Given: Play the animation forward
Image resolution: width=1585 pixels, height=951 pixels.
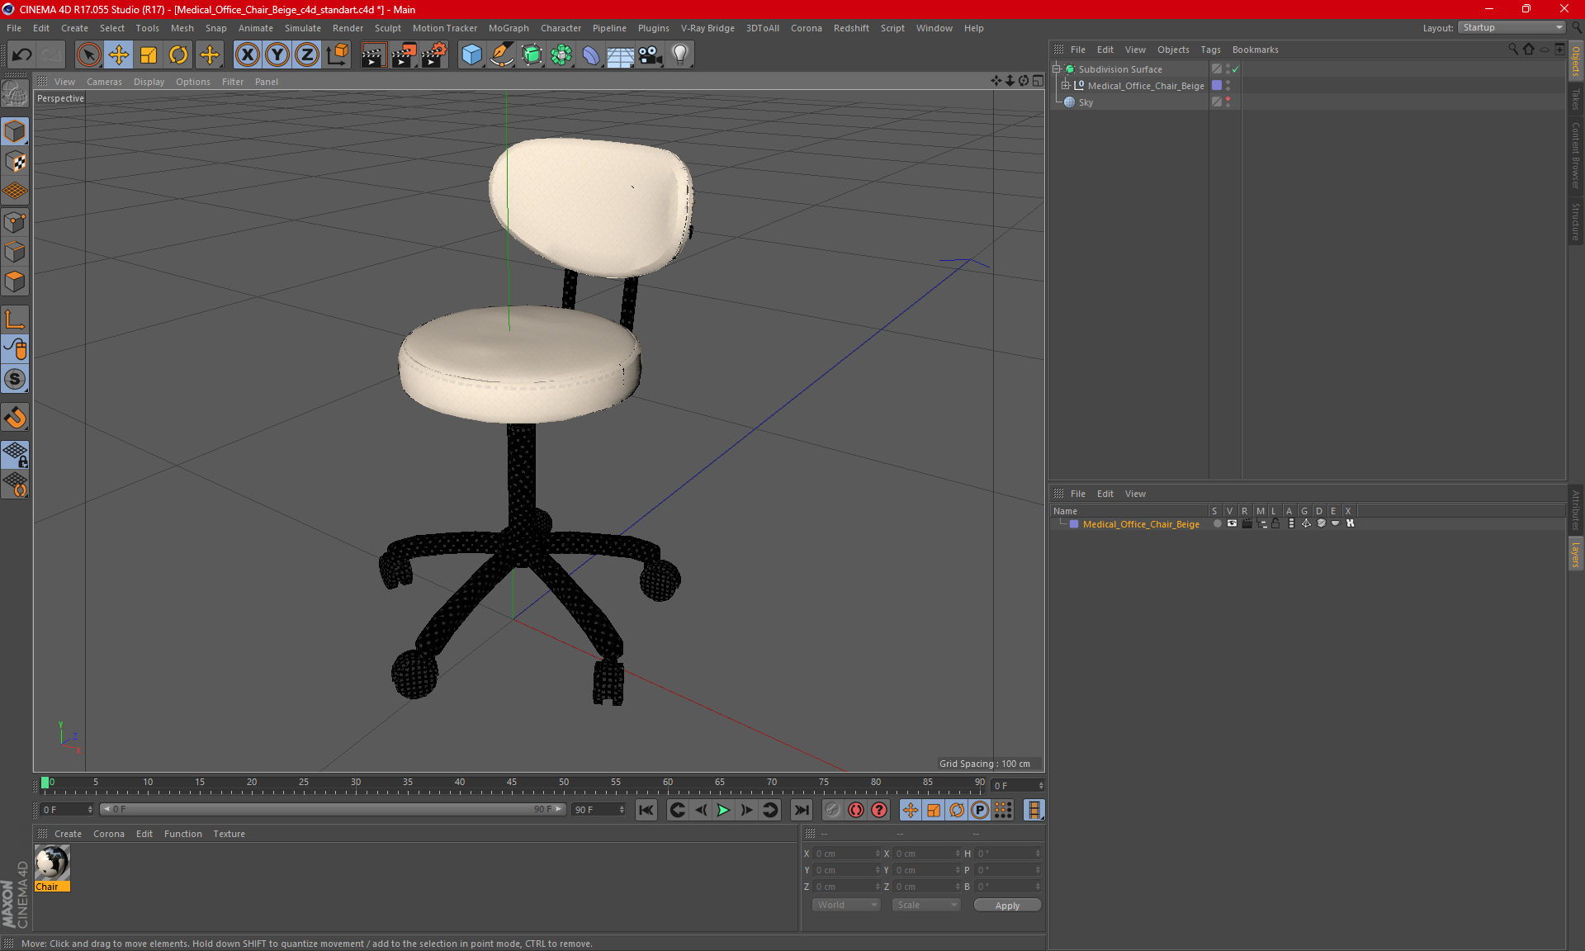Looking at the screenshot, I should click(x=723, y=810).
